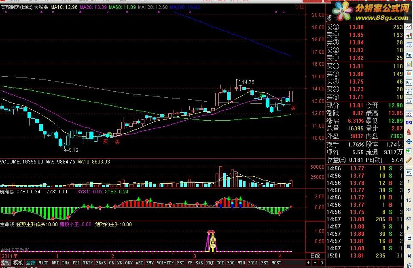Switch to CCI indicator tab
Viewport: 413px width, 268px height.
(x=220, y=263)
